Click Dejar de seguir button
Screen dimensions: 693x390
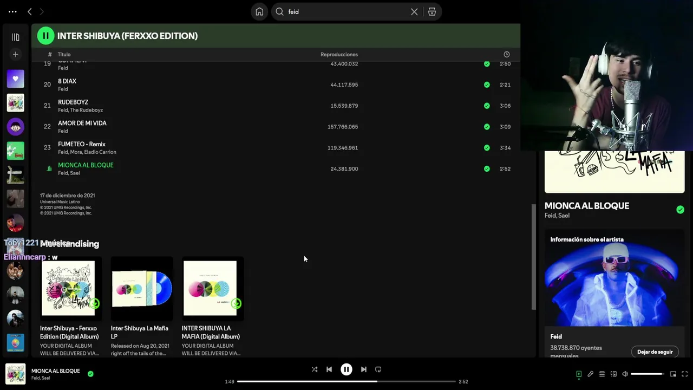[655, 352]
